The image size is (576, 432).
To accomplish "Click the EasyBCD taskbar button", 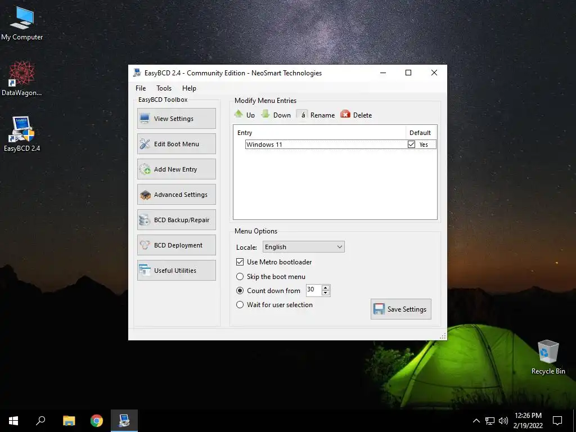I will (x=124, y=421).
